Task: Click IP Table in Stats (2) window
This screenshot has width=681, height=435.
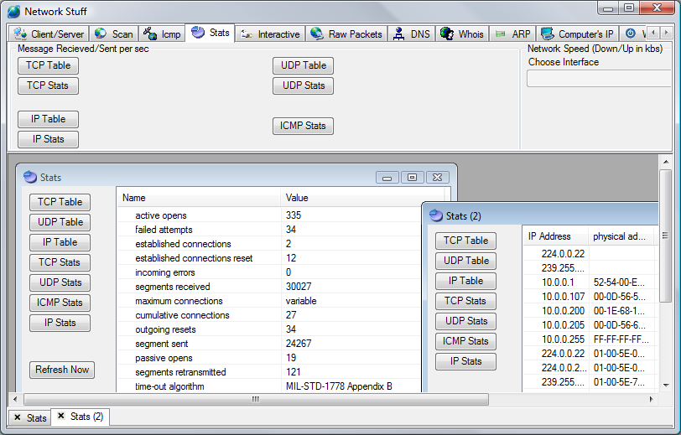Action: 465,281
